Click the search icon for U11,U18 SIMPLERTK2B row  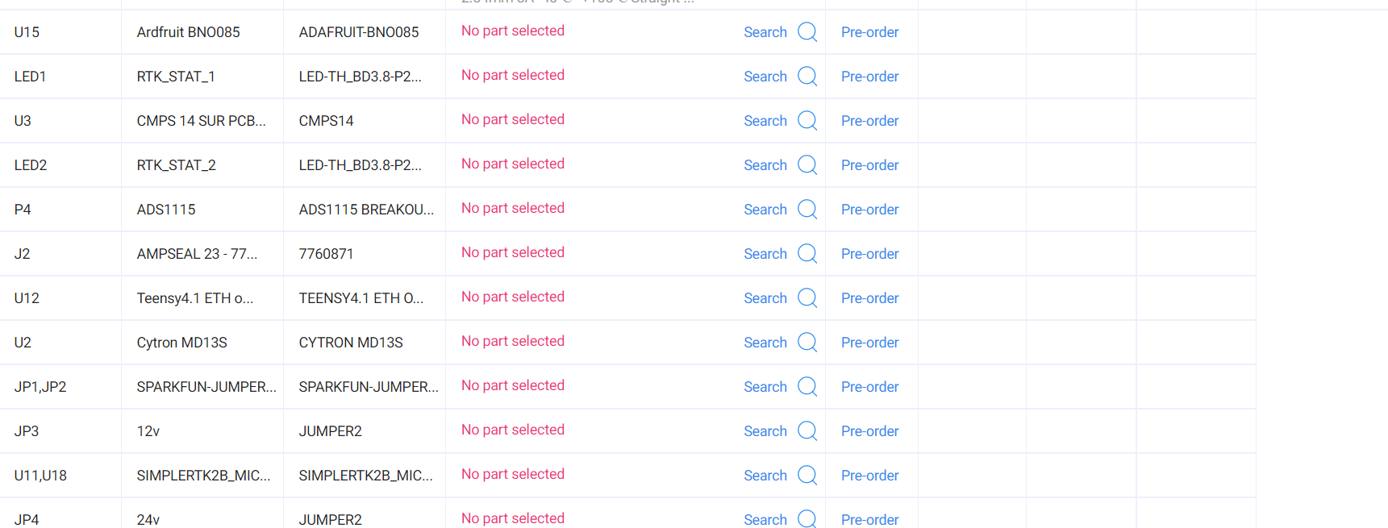[x=807, y=476]
